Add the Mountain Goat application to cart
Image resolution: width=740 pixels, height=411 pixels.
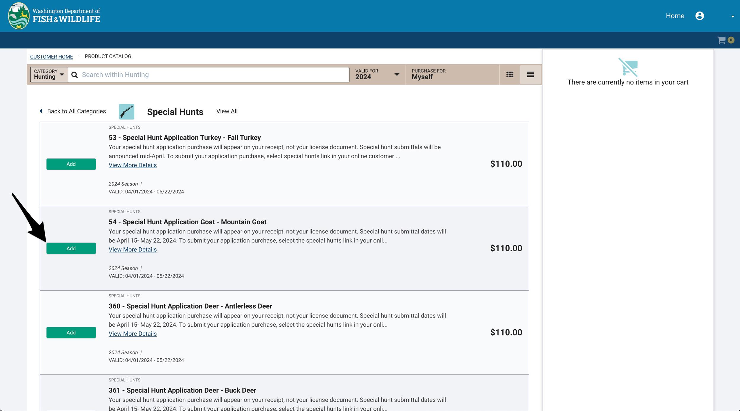tap(71, 248)
